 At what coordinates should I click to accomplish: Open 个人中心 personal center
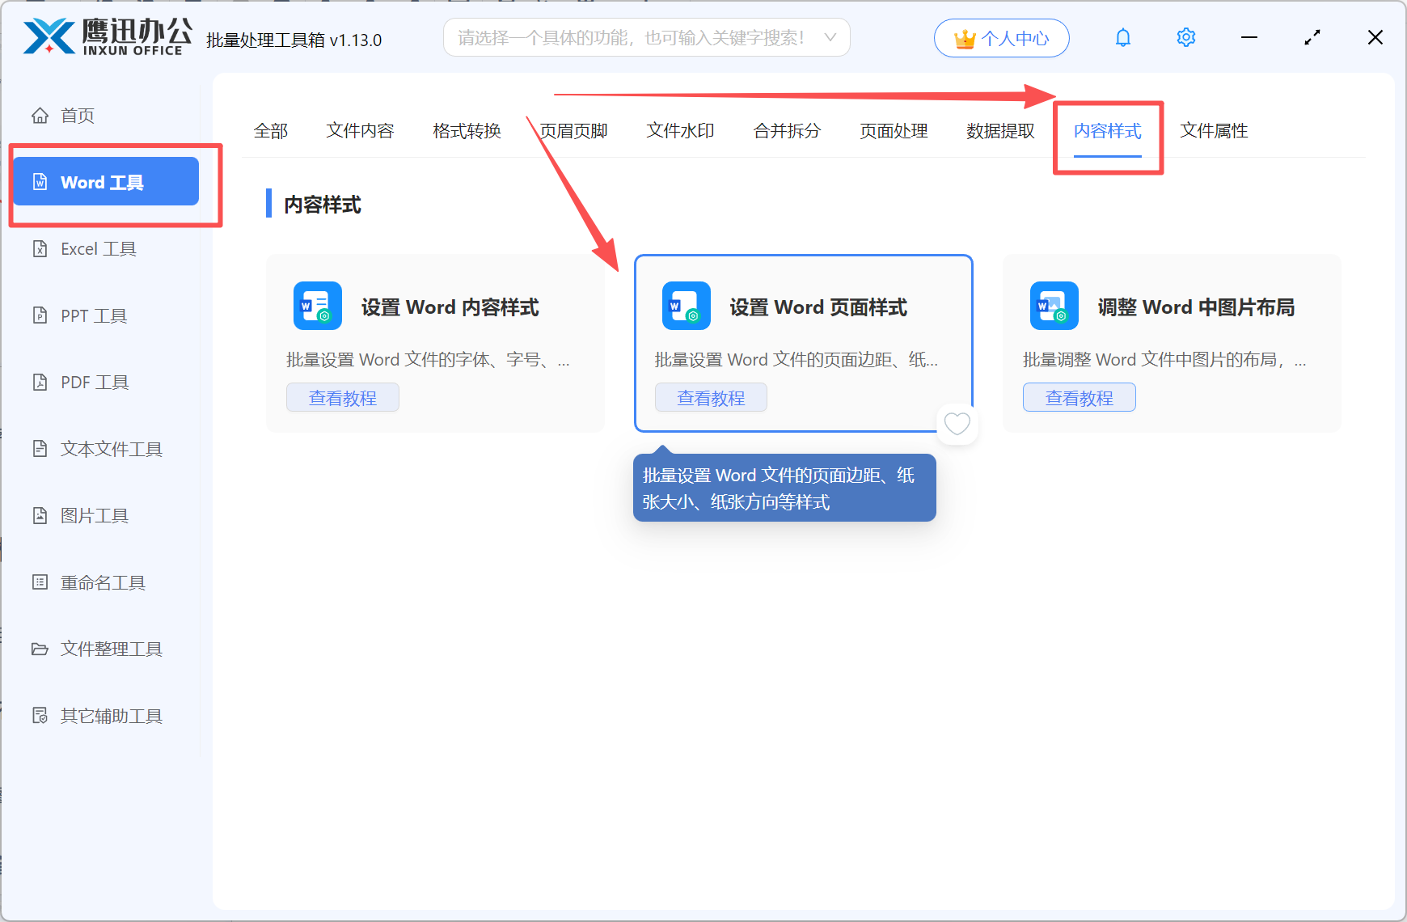(x=1001, y=37)
